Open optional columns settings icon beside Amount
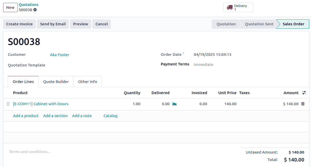The height and width of the screenshot is (167, 311). (304, 93)
